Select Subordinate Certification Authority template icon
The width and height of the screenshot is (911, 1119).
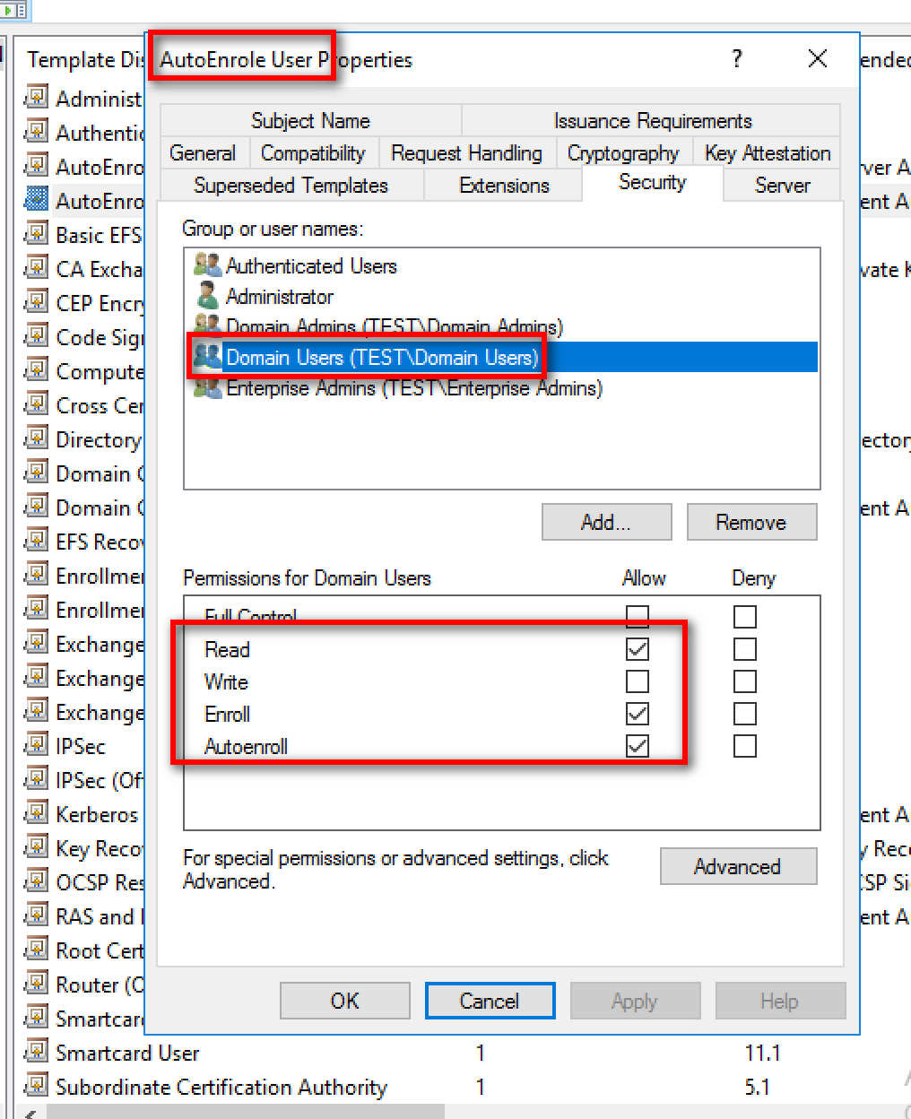36,1086
